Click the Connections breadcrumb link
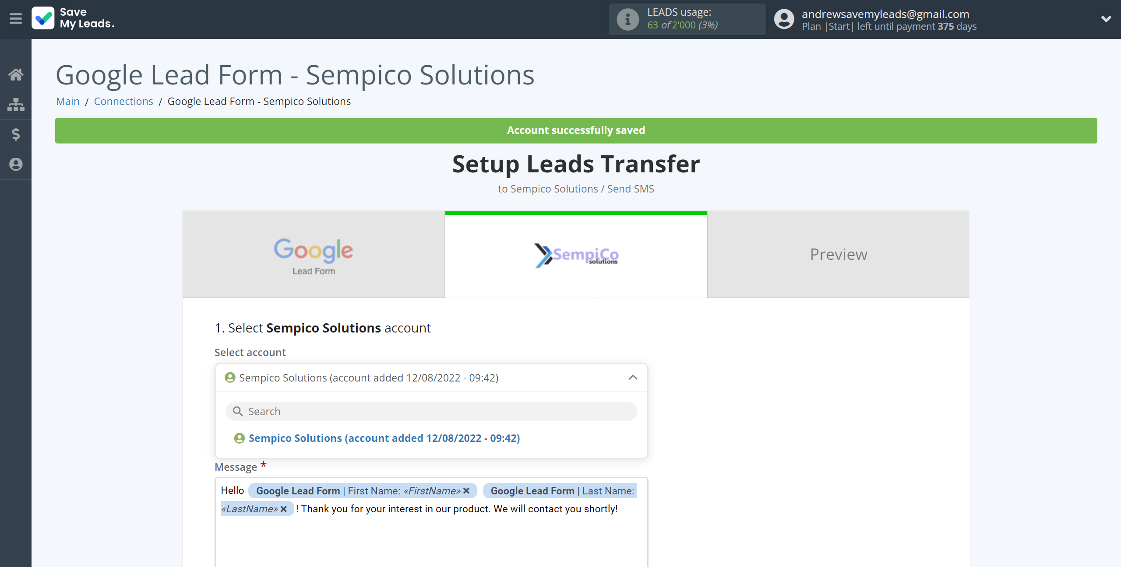This screenshot has width=1121, height=567. pyautogui.click(x=124, y=101)
